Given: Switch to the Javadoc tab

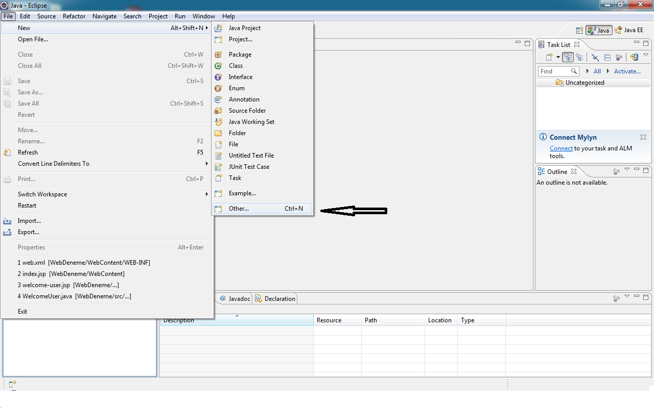Looking at the screenshot, I should (236, 298).
